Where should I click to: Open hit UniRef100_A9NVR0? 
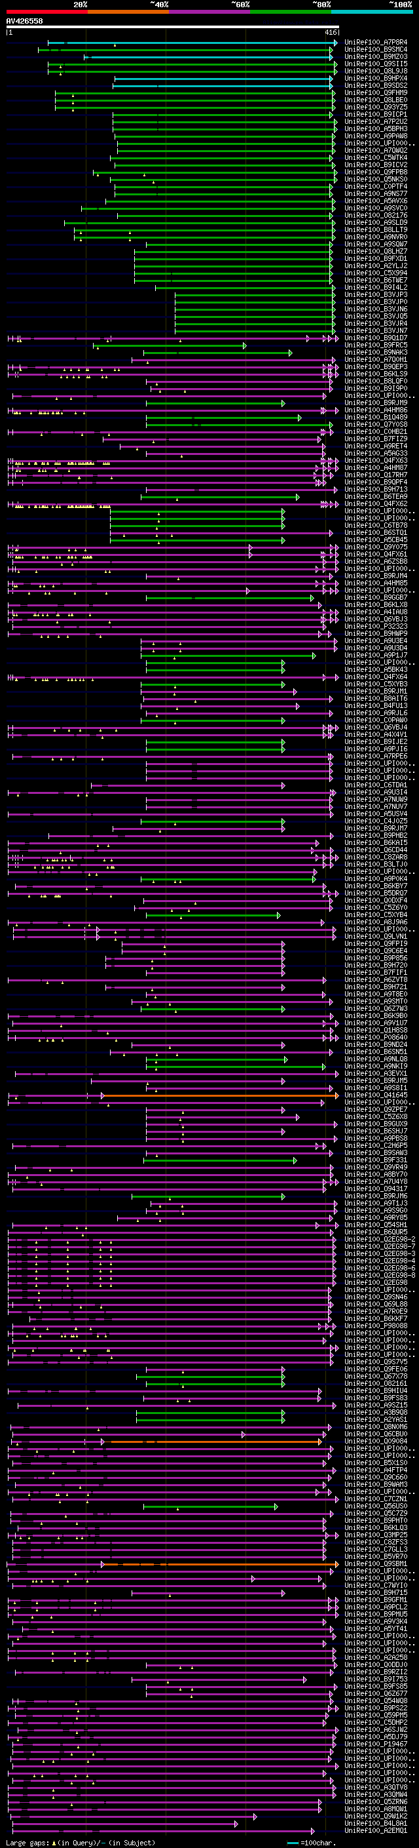pos(376,237)
